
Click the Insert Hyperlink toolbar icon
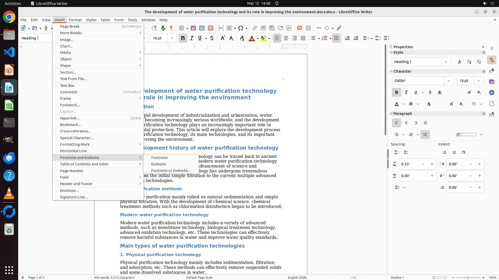255,28
